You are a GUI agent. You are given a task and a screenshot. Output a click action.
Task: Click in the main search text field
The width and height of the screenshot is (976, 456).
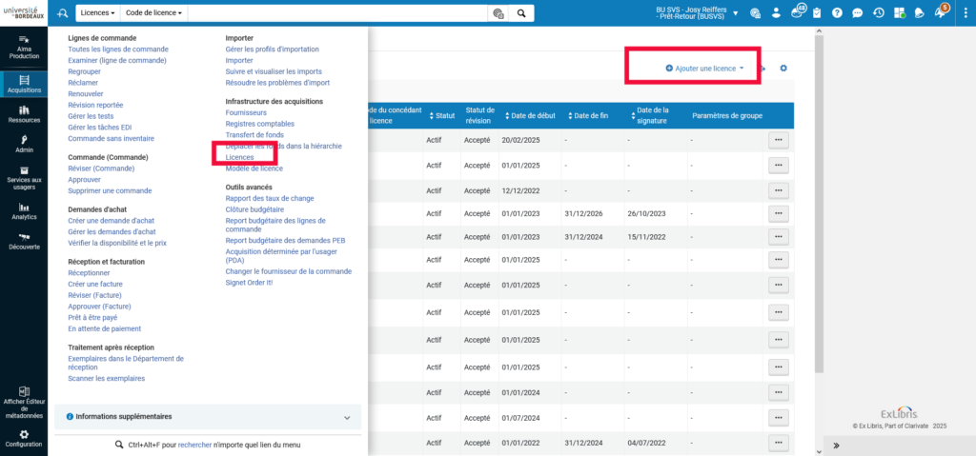tap(338, 13)
